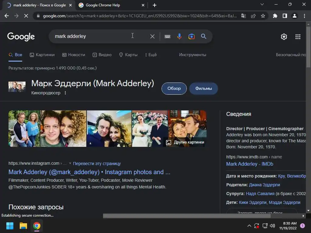Click Другие картинки button

point(185,142)
